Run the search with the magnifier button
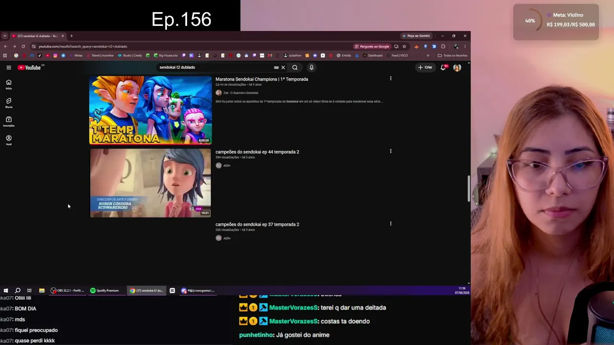The image size is (614, 345). pyautogui.click(x=295, y=68)
